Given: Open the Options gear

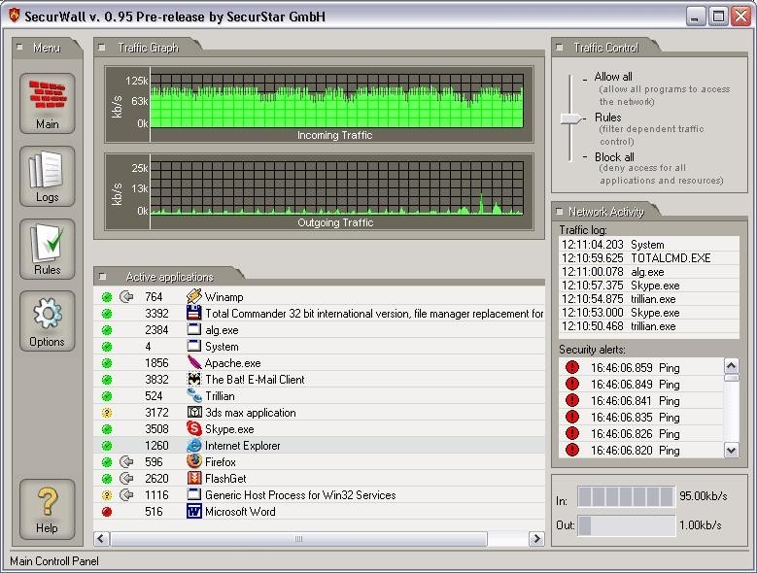Looking at the screenshot, I should pyautogui.click(x=48, y=320).
